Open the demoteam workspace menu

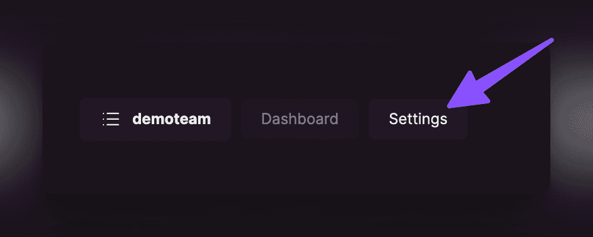tap(155, 120)
